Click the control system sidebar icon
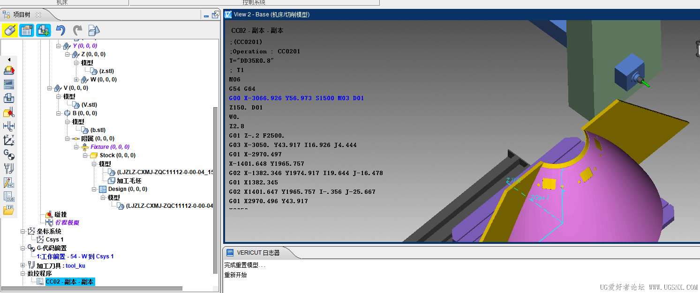Image resolution: width=700 pixels, height=293 pixels. point(9,84)
